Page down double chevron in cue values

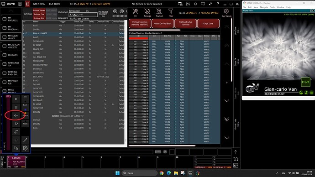pos(226,119)
